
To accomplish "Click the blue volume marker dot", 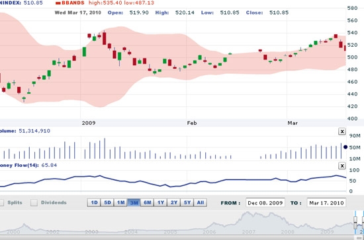I will 345,147.
